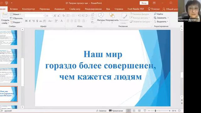Image resolution: width=201 pixels, height=113 pixels.
Task: Switch to the Вставка tab
Action: 14,9
